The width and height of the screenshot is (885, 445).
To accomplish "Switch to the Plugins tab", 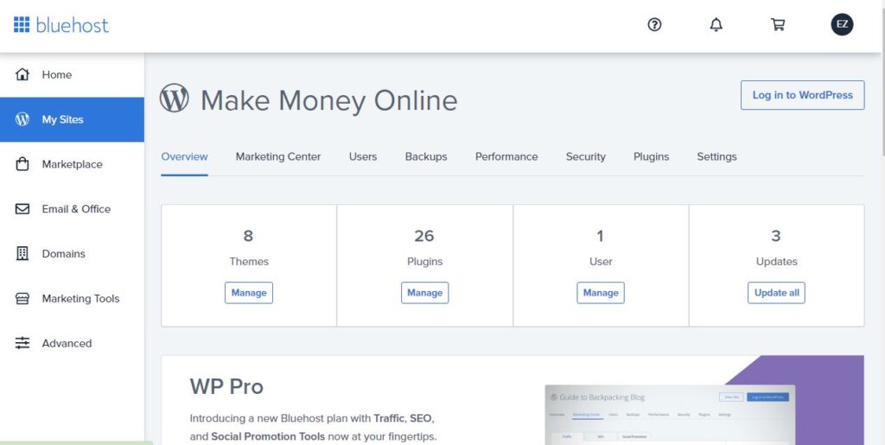I will tap(651, 156).
